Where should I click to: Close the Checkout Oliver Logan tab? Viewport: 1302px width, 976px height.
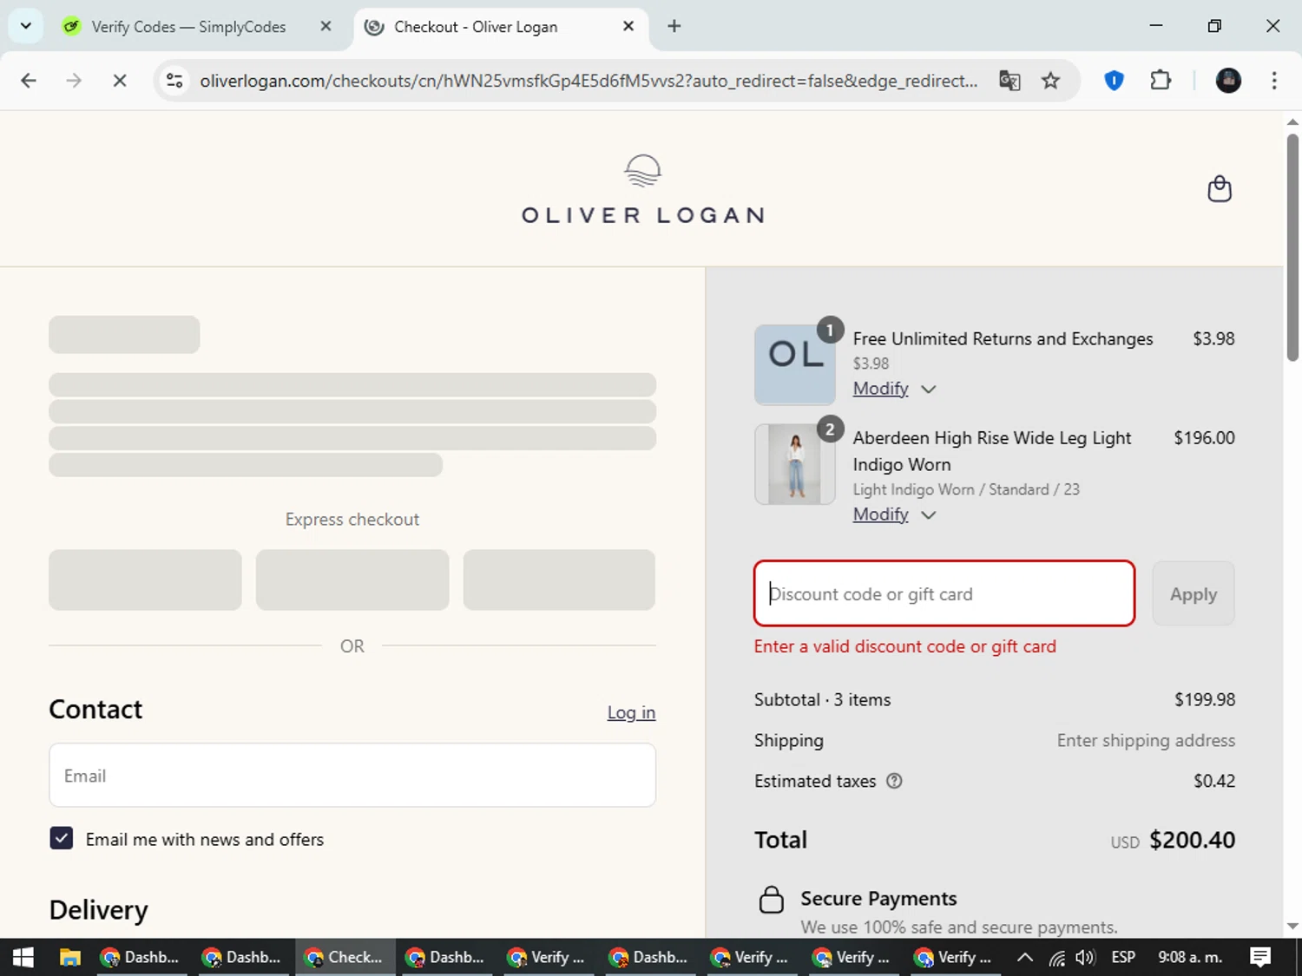628,26
